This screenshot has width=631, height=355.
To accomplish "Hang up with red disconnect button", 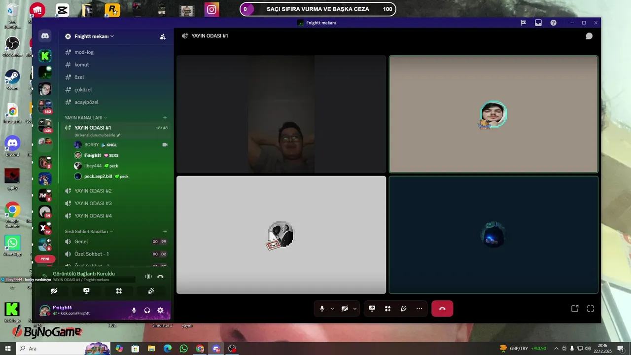I will pyautogui.click(x=442, y=309).
